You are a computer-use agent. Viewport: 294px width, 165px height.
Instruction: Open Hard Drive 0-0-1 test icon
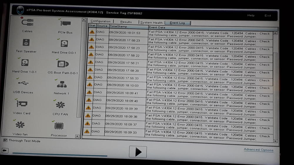click(64, 44)
